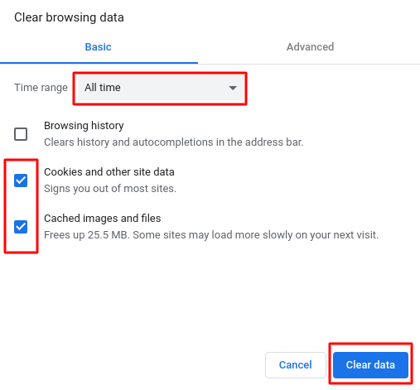This screenshot has height=390, width=420.
Task: Cancel the clear browsing data dialog
Action: (296, 365)
